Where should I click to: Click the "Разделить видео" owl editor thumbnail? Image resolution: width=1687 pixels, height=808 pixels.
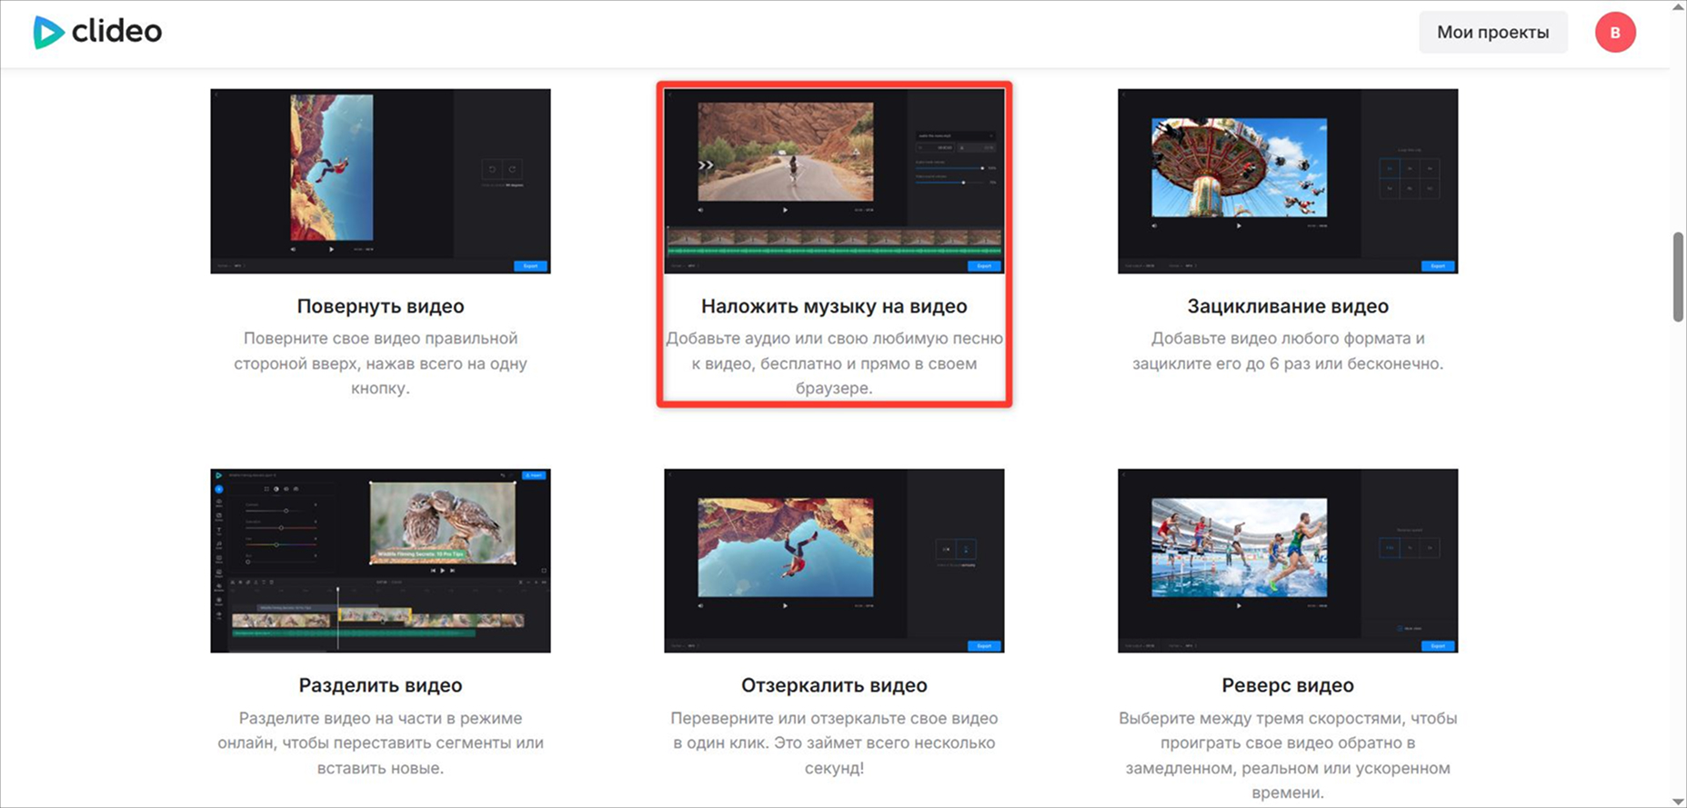pos(380,561)
